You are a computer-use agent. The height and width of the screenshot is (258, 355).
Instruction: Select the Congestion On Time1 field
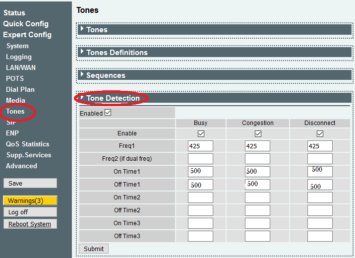(257, 172)
